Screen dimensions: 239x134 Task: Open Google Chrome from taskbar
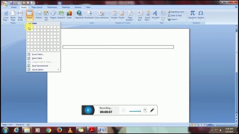49,130
